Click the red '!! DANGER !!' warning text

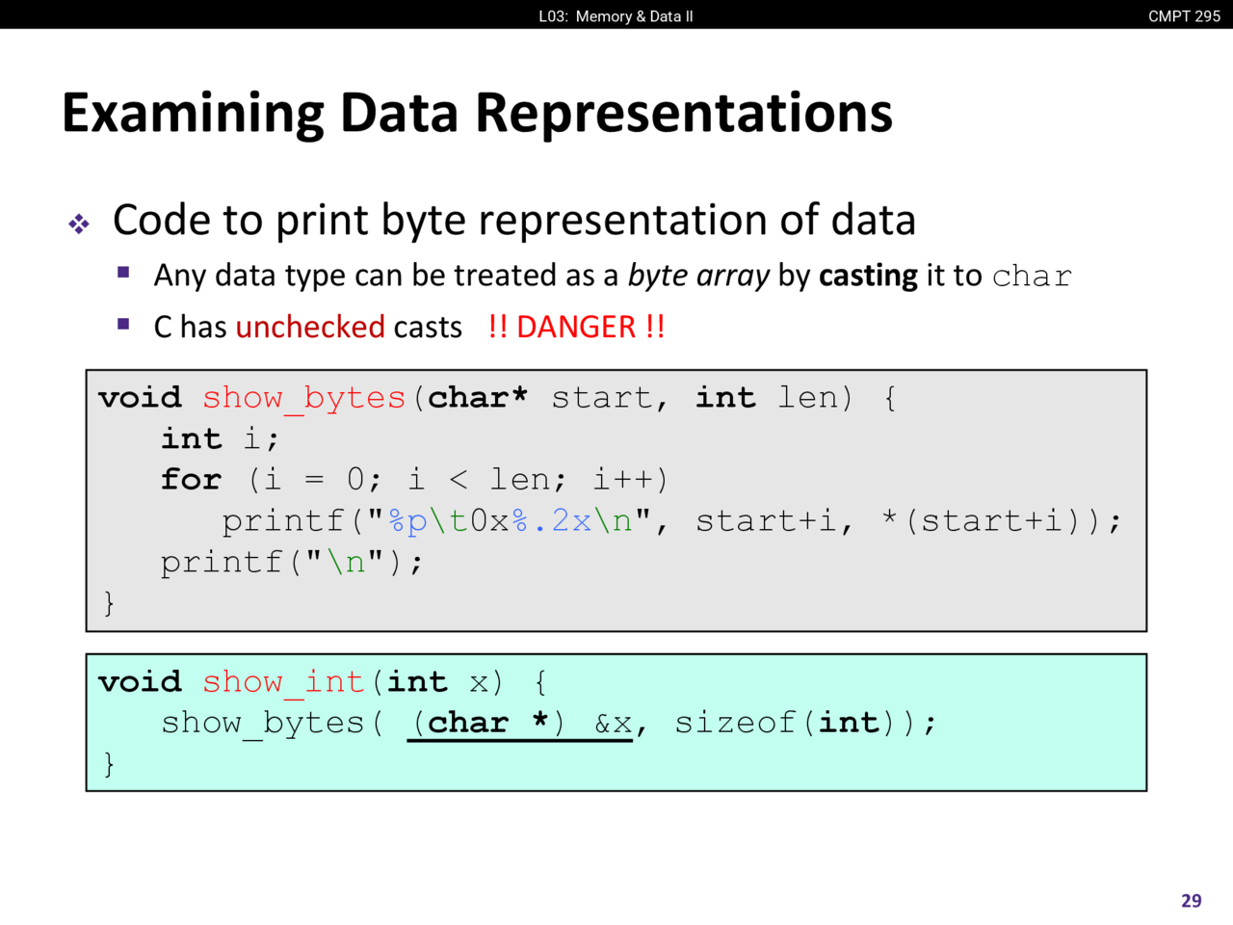click(576, 327)
